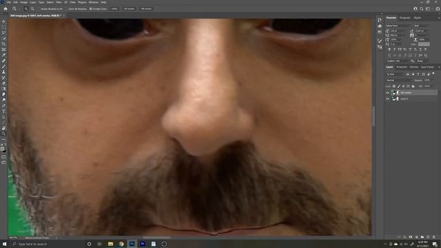Select the Frame tool
This screenshot has width=441, height=248.
[x=3, y=50]
